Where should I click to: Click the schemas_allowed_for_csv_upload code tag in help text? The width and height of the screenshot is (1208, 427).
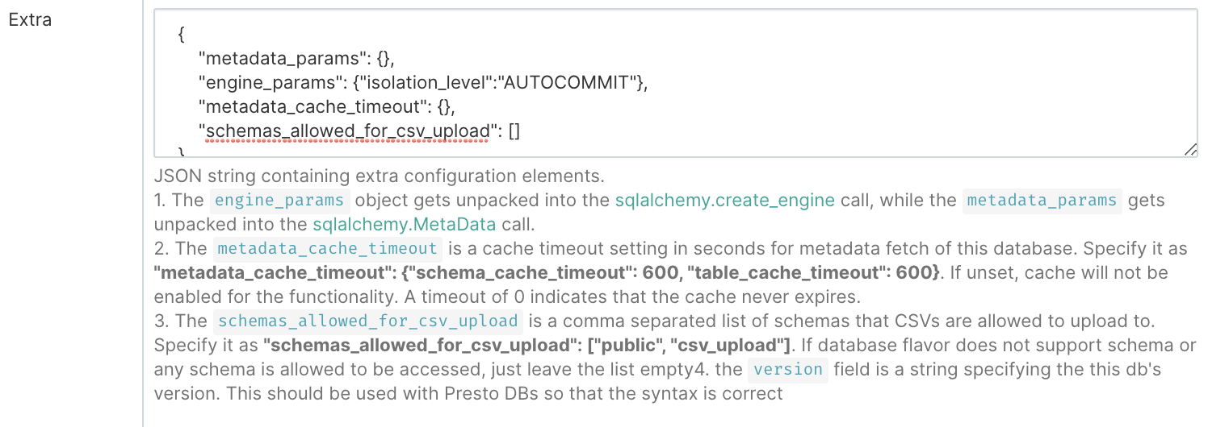point(367,321)
